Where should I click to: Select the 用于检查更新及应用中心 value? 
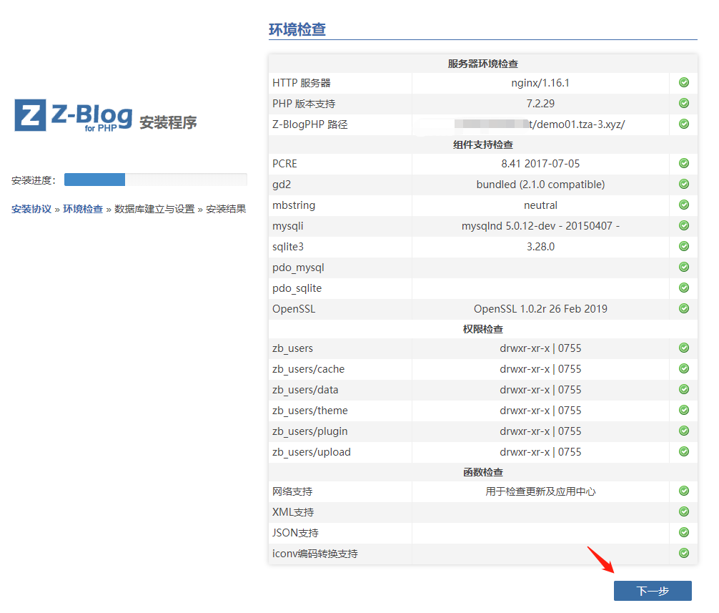(540, 491)
